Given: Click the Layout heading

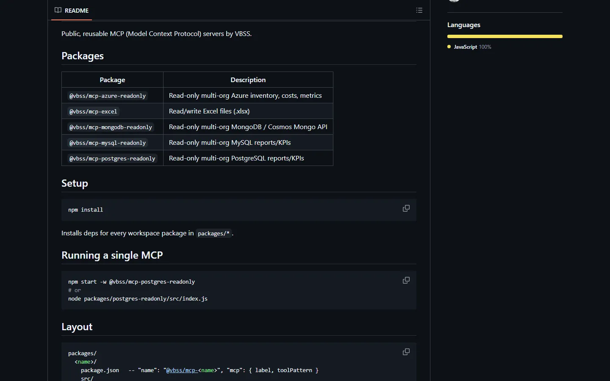Looking at the screenshot, I should tap(77, 327).
